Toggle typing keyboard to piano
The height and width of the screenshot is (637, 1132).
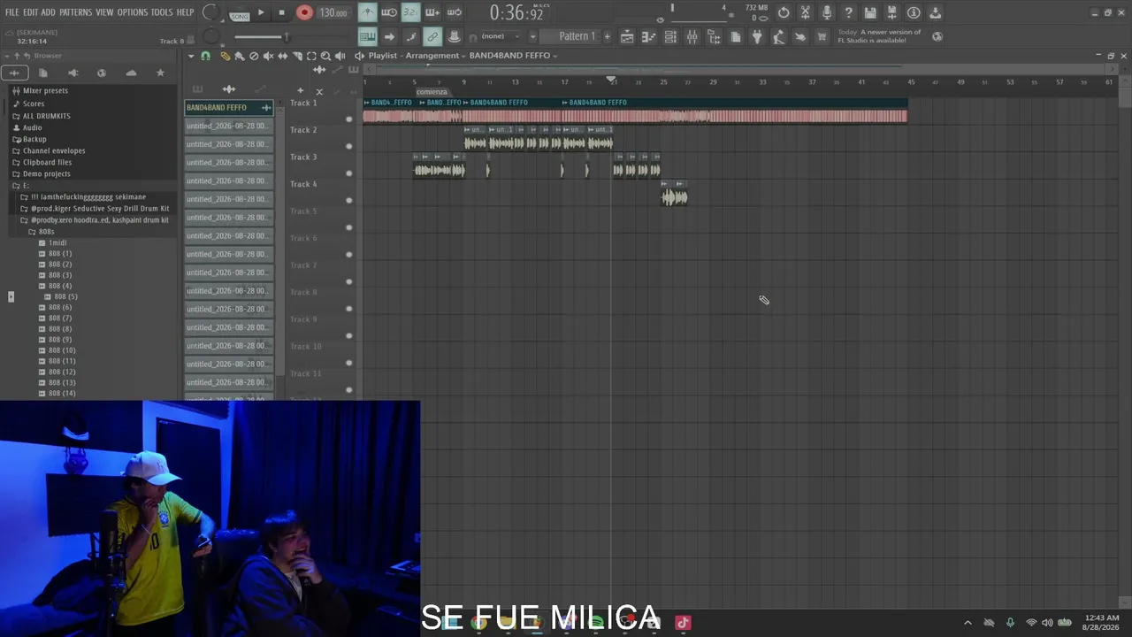[x=367, y=36]
